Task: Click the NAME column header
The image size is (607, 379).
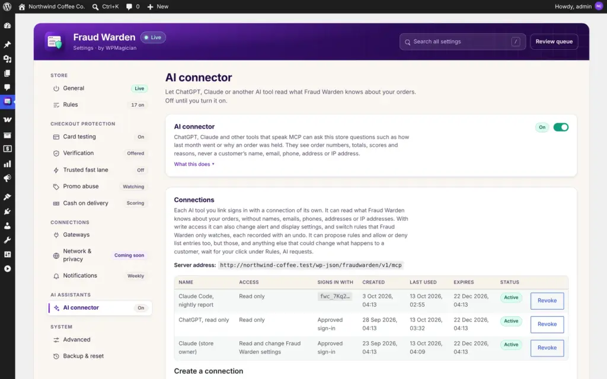Action: [186, 282]
